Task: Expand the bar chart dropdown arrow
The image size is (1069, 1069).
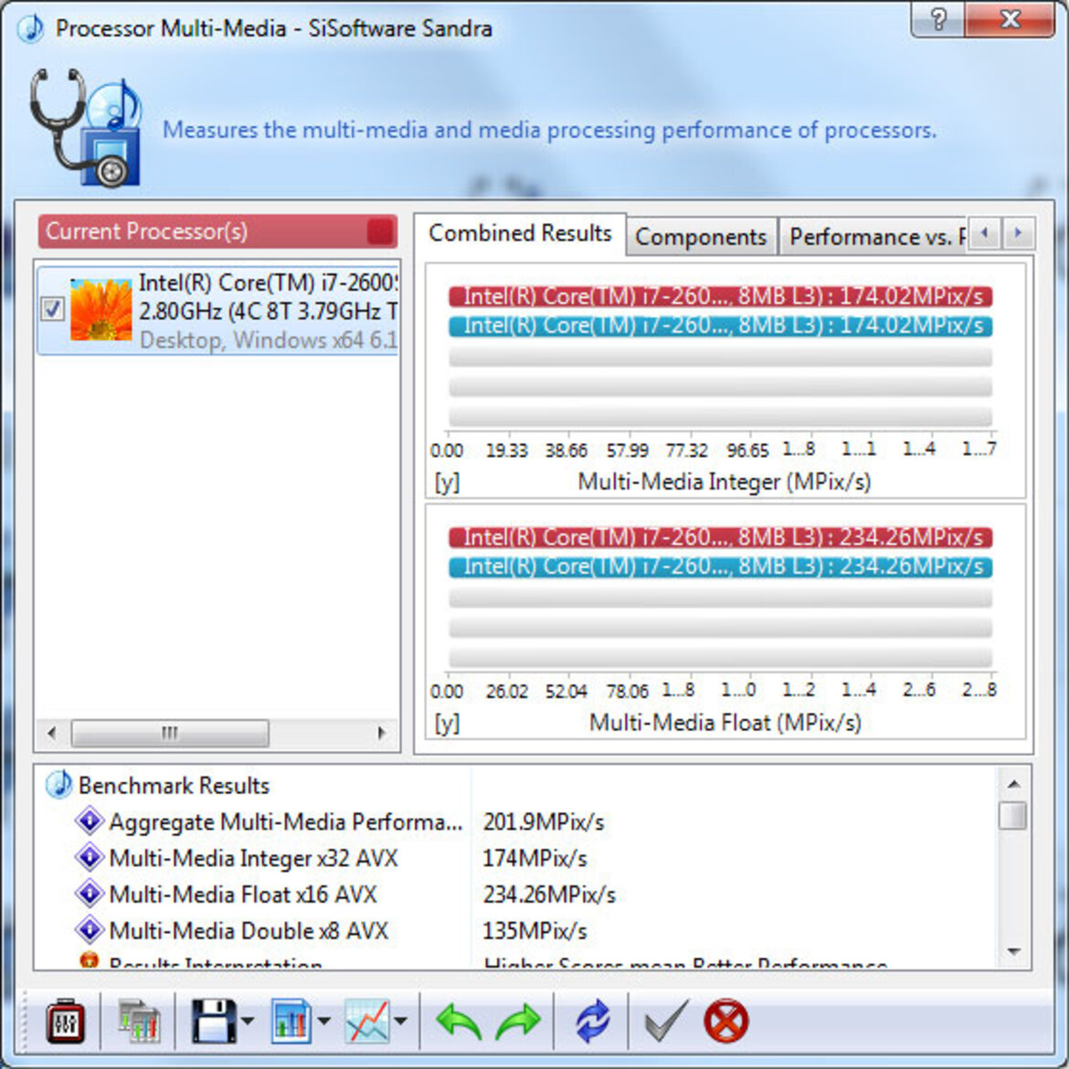Action: (323, 1021)
